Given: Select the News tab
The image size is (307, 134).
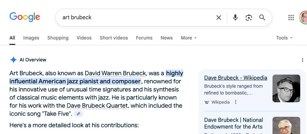Looking at the screenshot, I should [x=167, y=38].
